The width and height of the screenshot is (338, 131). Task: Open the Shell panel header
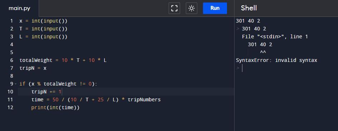click(249, 8)
